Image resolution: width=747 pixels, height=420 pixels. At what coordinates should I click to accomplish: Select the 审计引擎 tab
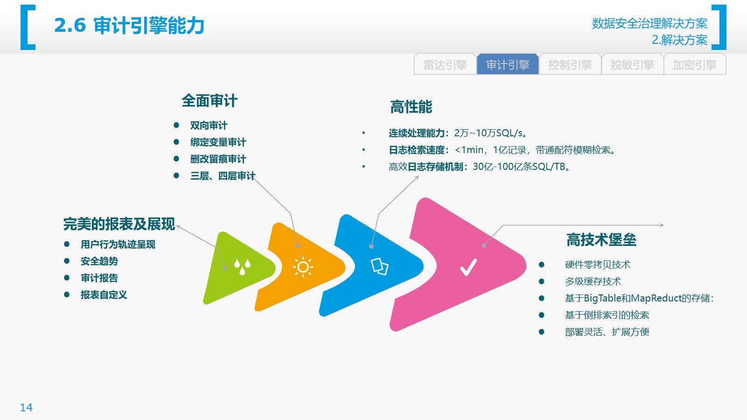pos(508,65)
